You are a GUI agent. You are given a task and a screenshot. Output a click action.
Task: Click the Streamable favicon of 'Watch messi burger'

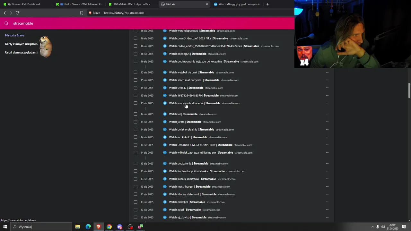(165, 187)
